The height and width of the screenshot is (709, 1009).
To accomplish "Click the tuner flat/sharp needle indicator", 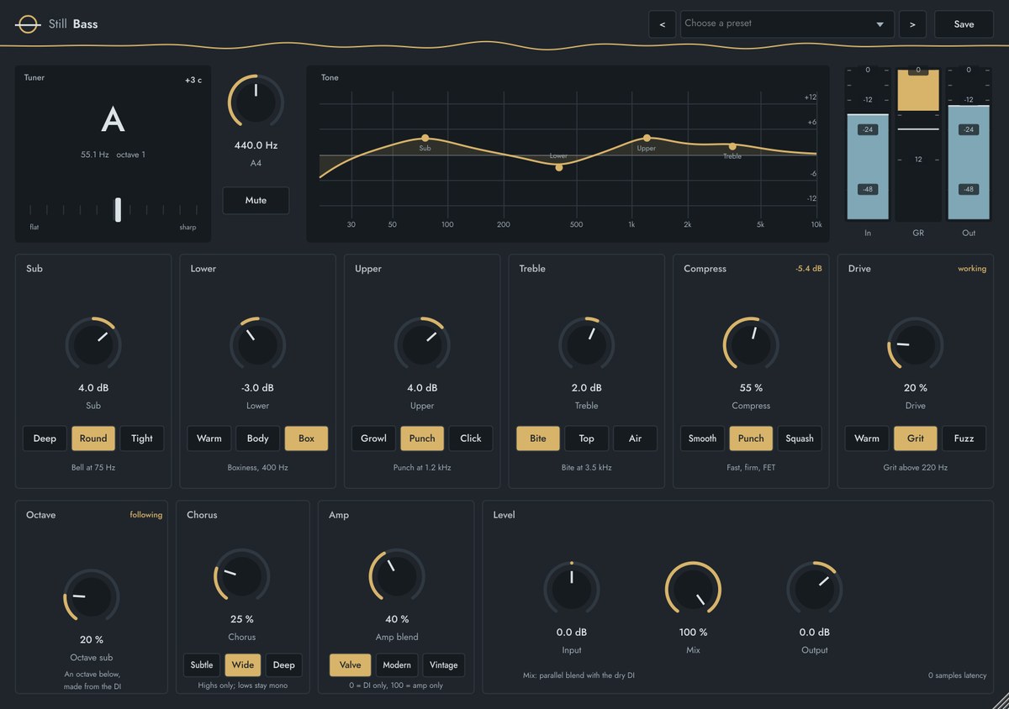I will pos(118,210).
